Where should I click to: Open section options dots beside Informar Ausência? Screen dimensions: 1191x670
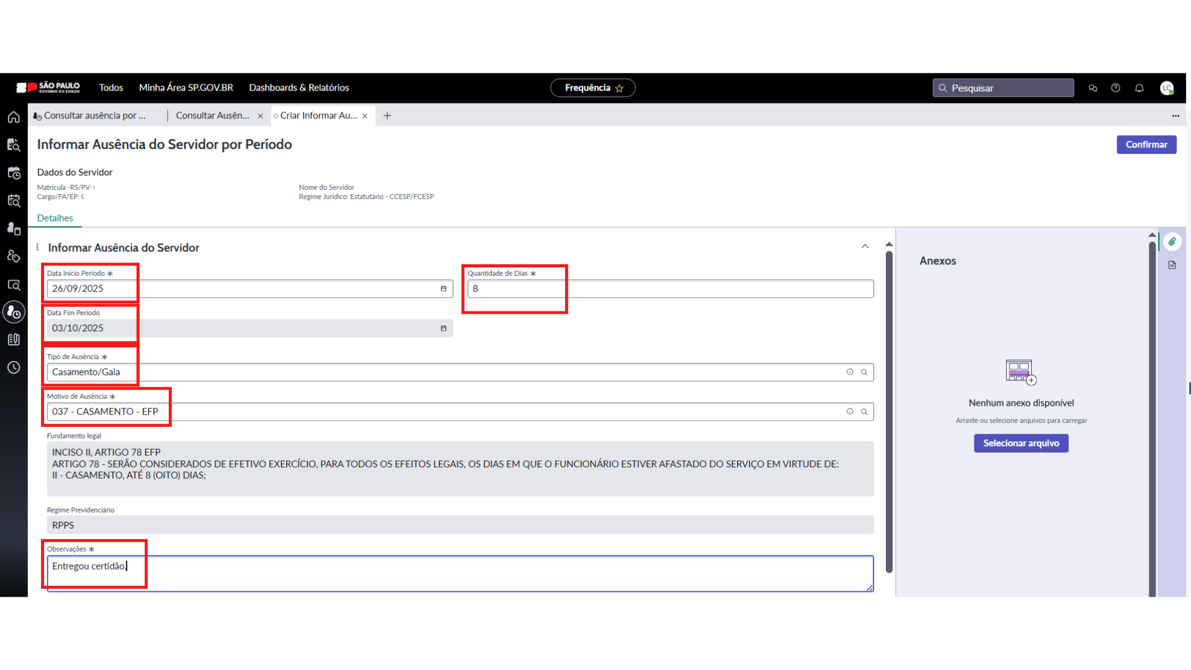38,248
